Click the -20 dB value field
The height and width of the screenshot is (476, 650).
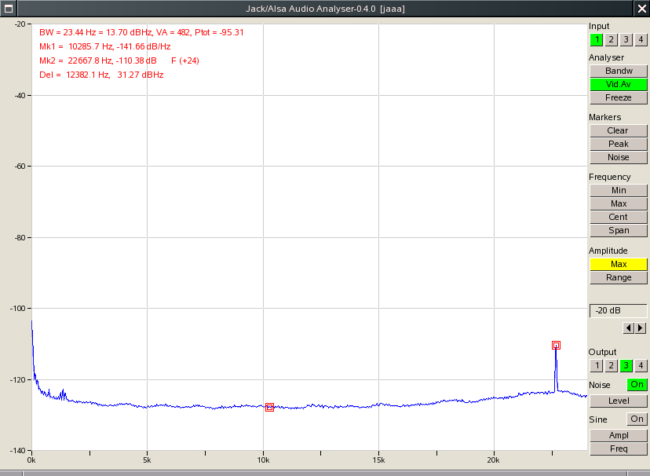click(x=618, y=310)
